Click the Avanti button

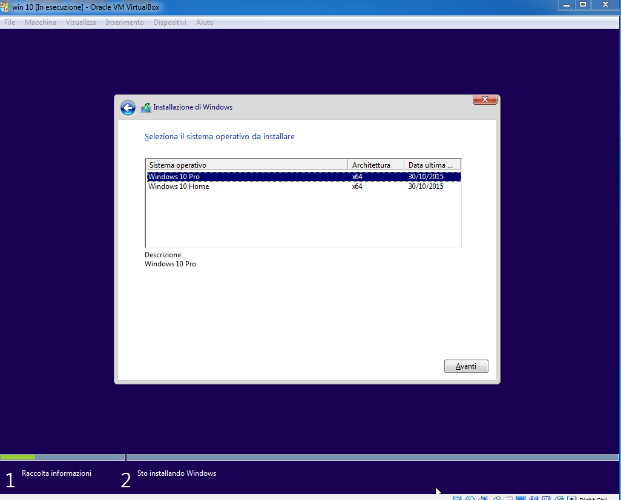(466, 366)
